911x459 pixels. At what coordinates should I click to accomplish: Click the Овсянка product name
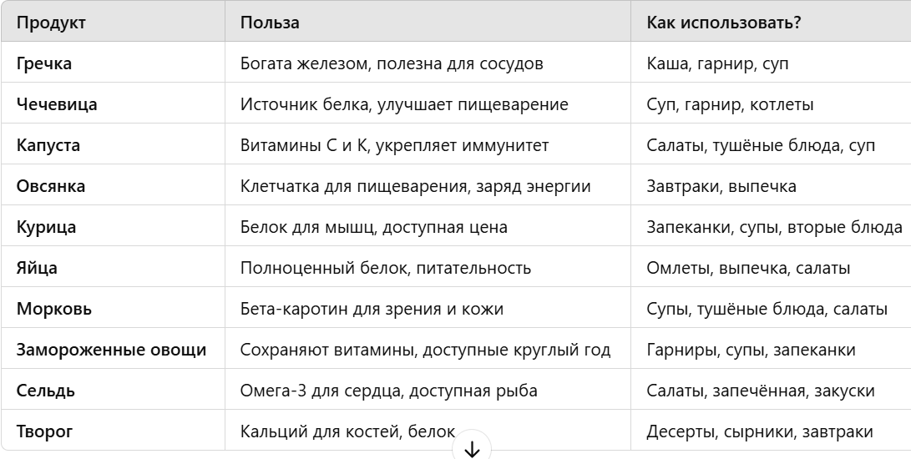(51, 186)
